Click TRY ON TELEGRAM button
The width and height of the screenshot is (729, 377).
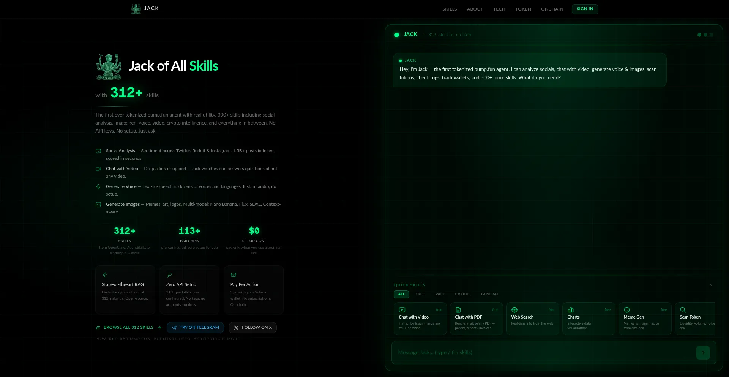point(195,328)
